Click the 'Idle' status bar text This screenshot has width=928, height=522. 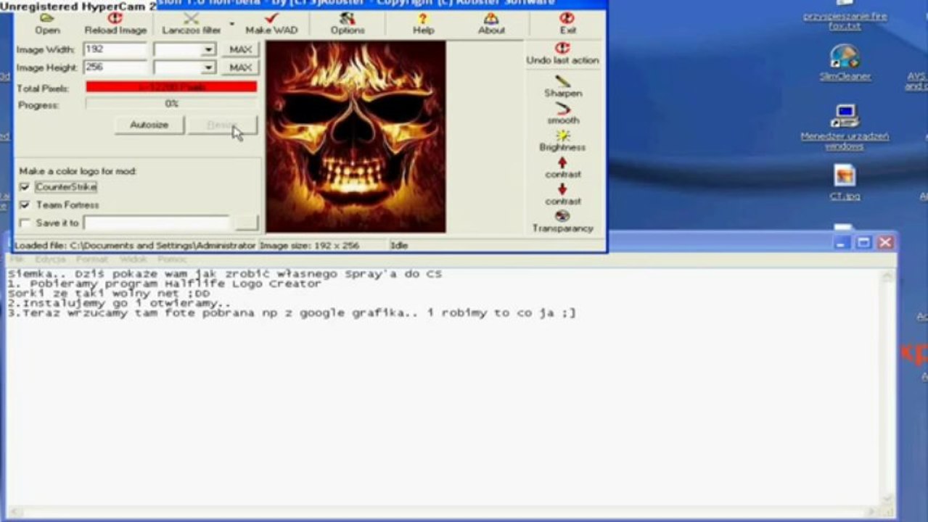point(399,246)
